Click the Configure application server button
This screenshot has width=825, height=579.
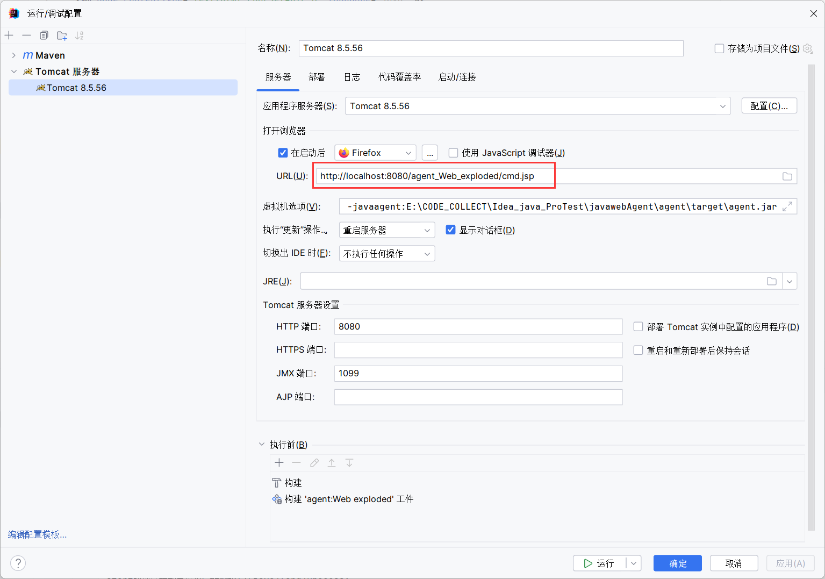tap(769, 106)
